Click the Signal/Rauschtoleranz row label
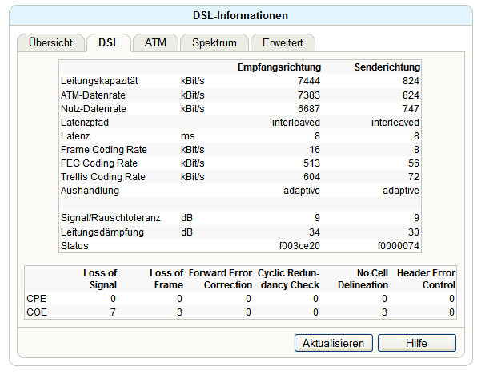The image size is (477, 391). [x=110, y=218]
